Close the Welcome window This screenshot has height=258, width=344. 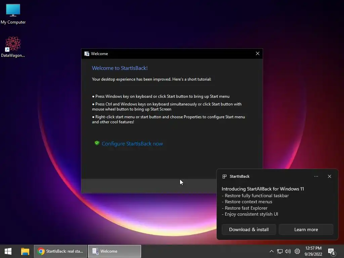click(x=258, y=53)
